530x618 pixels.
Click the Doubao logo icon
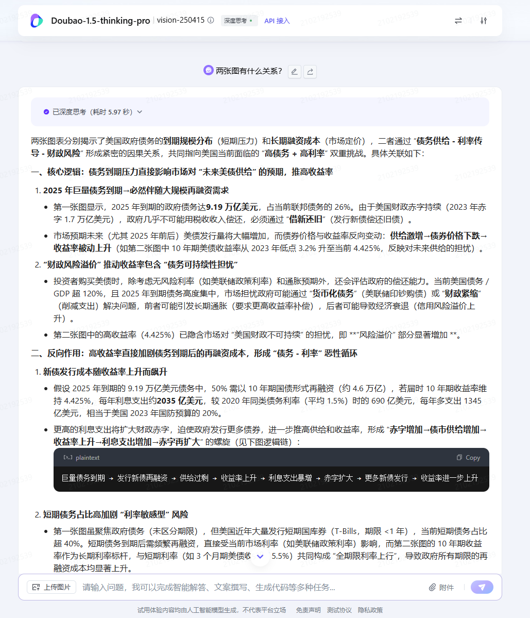[x=37, y=21]
